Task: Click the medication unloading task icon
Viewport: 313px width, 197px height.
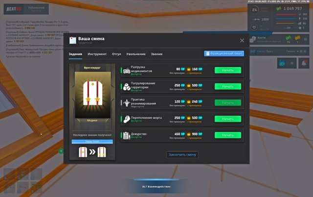Action: point(126,70)
